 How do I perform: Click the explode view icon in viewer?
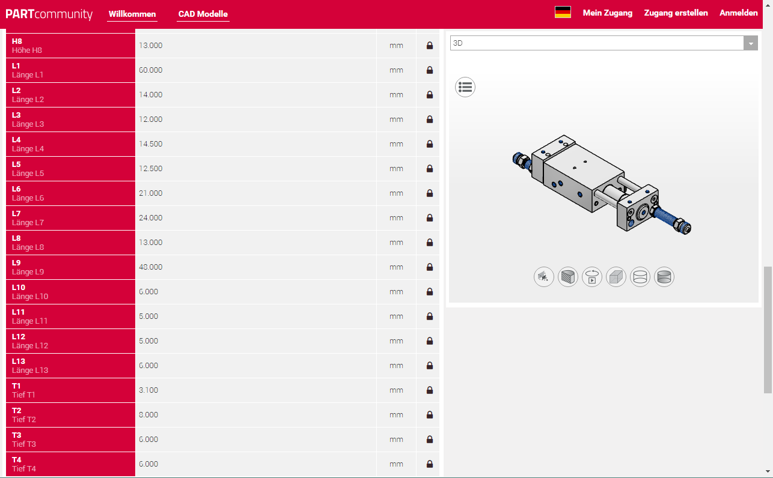[544, 277]
